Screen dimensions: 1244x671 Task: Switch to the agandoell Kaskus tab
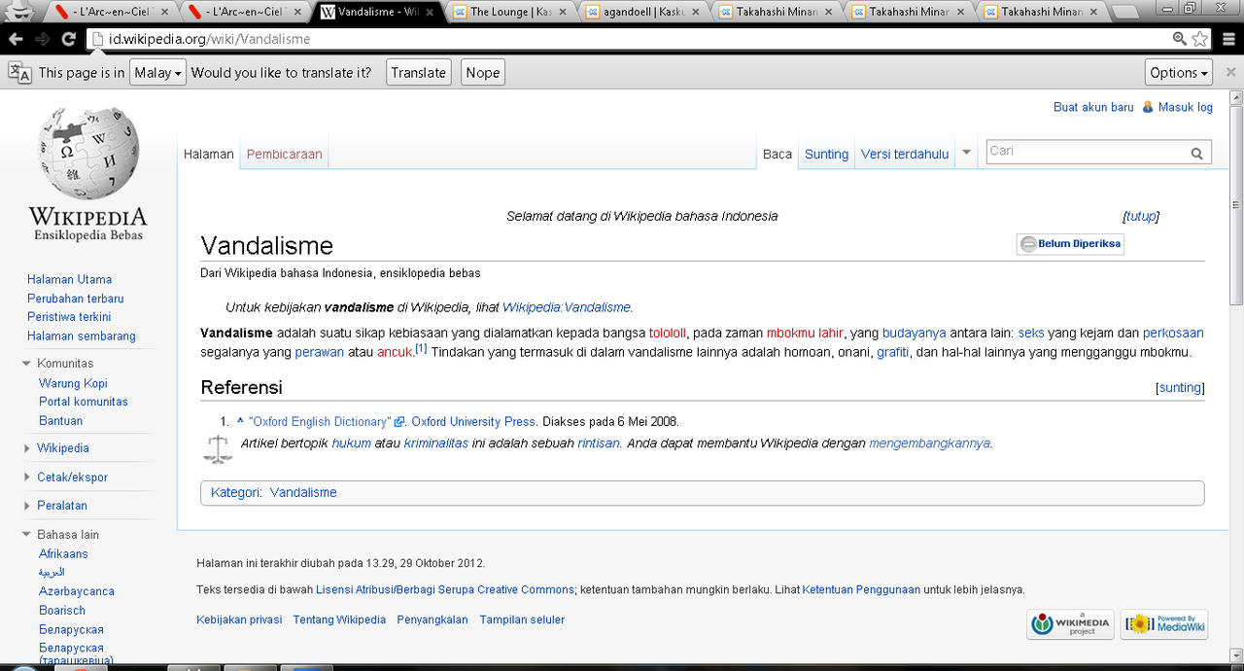pyautogui.click(x=643, y=13)
